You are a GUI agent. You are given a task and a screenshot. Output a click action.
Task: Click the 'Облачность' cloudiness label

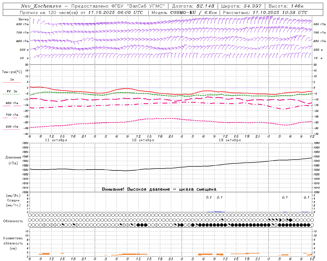[x=13, y=221]
